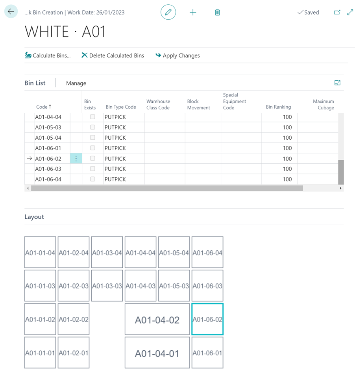Viewport: 355px width, 377px height.
Task: Select bin A01-04-02 in the layout
Action: tap(157, 320)
